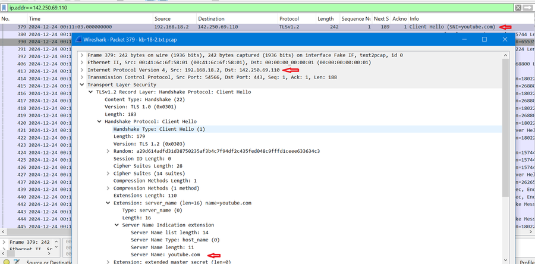535x264 pixels.
Task: Click the ip.addr display filter input field
Action: point(261,8)
